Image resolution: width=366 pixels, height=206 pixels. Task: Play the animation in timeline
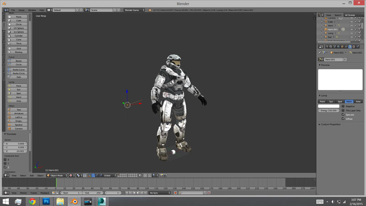(138, 193)
